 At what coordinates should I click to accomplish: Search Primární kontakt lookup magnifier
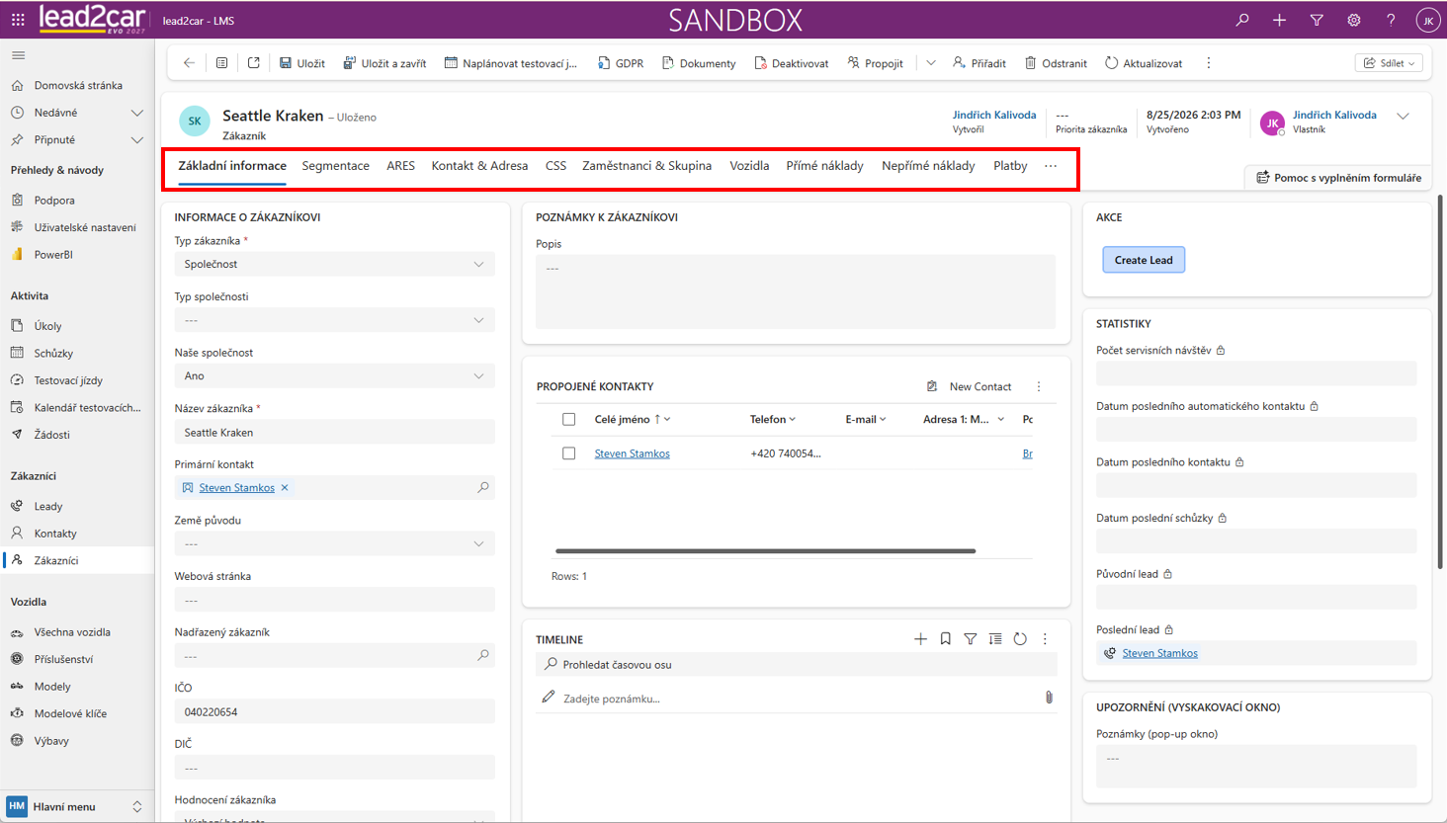point(483,487)
